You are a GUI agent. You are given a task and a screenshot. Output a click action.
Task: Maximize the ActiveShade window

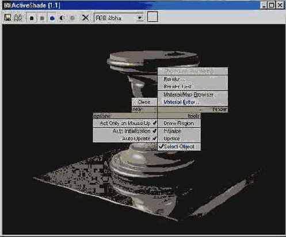tap(272, 5)
